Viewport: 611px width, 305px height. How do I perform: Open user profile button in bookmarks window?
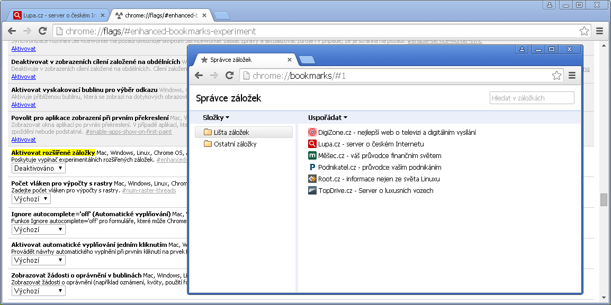pyautogui.click(x=522, y=49)
